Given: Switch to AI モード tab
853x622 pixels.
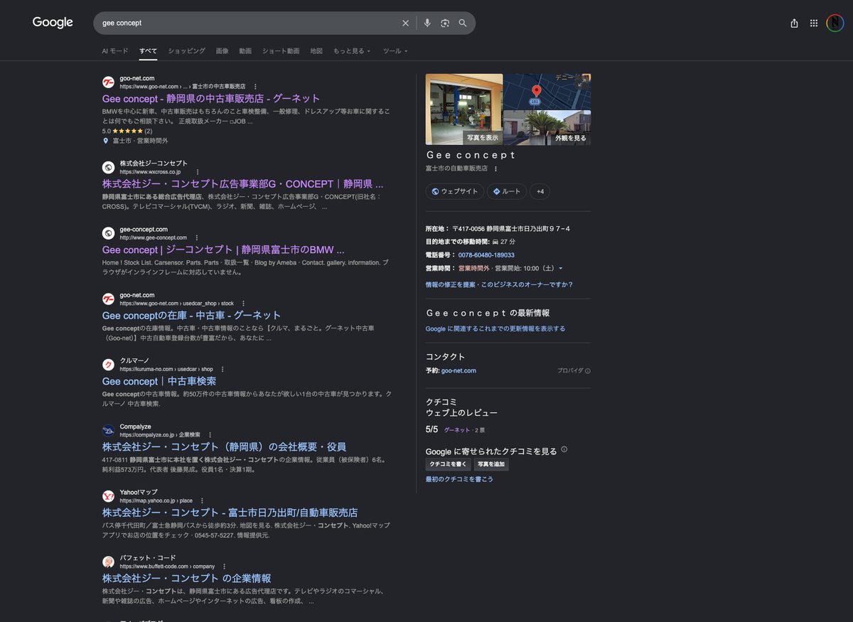Looking at the screenshot, I should coord(115,51).
